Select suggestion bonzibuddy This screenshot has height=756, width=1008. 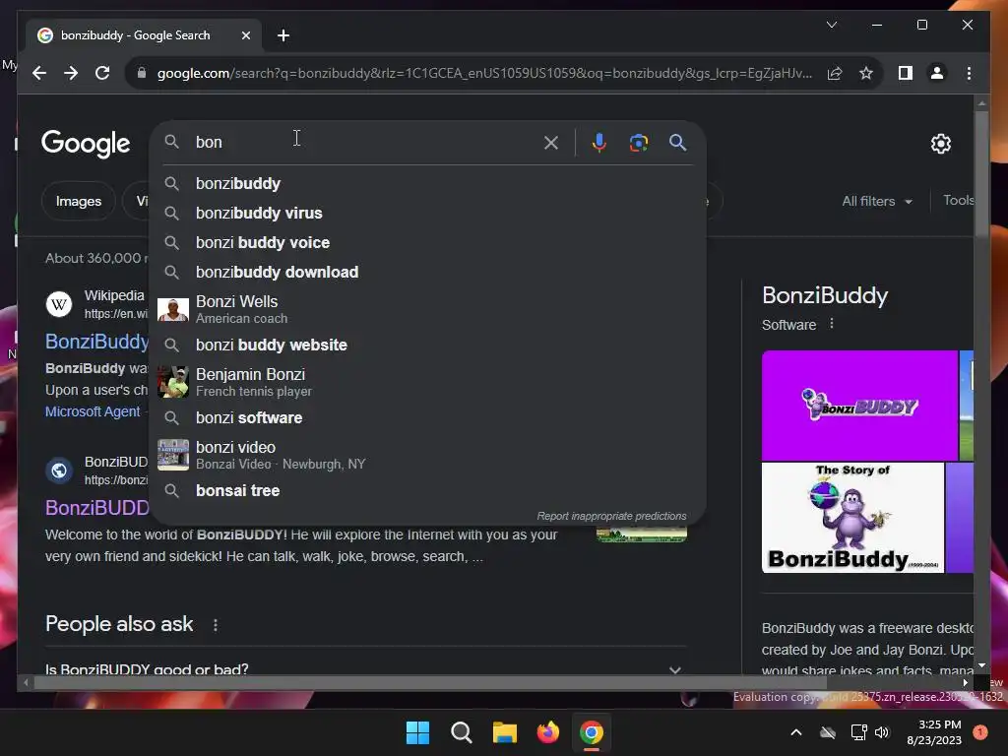coord(427,184)
